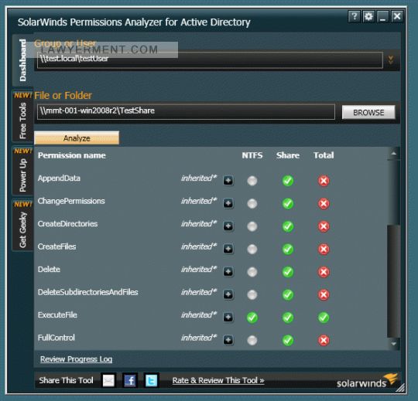
Task: Click DeleteSubdirectoriesAndFiles Share check icon
Action: coord(288,294)
